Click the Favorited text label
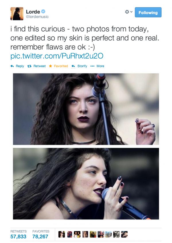 61,66
